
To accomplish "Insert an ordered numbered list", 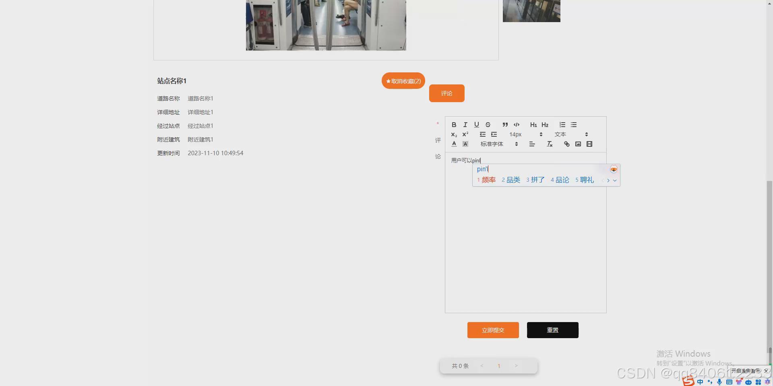I will pyautogui.click(x=562, y=125).
